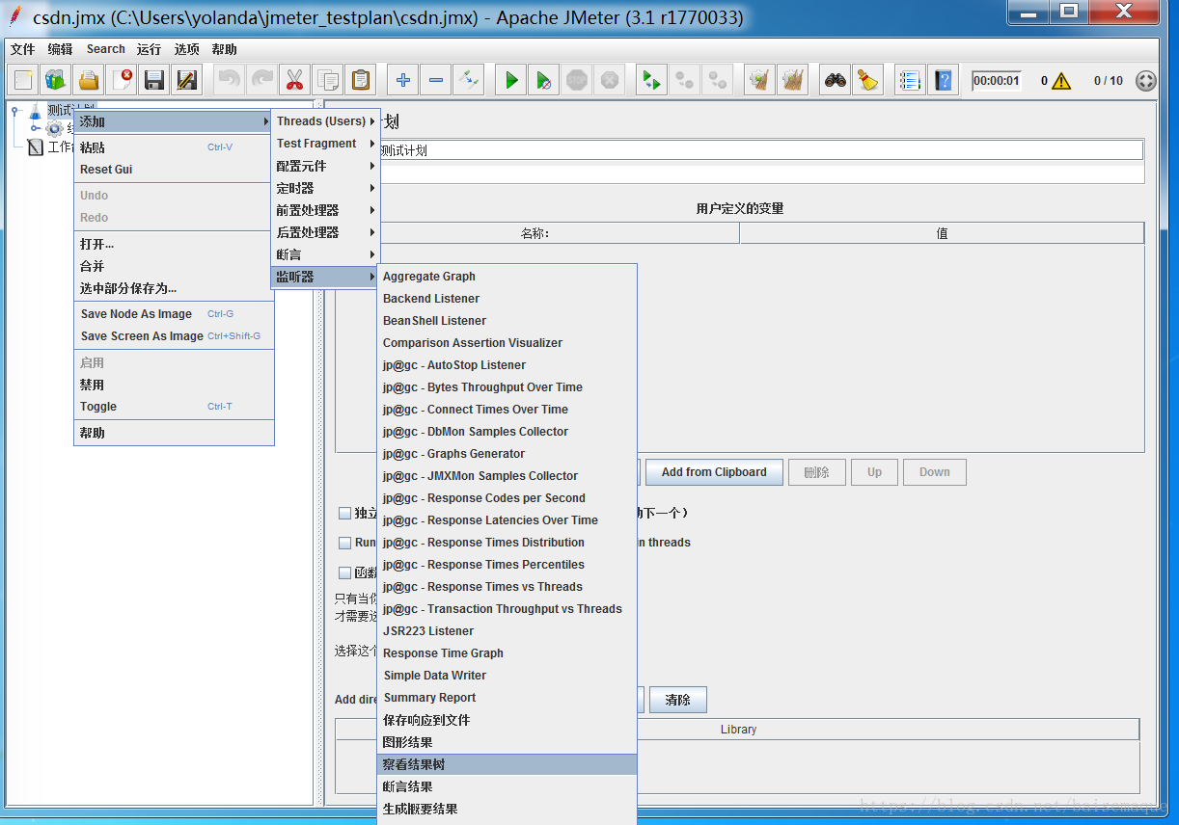Screen dimensions: 1179x825
Task: Click the Copy toolbar icon
Action: (328, 80)
